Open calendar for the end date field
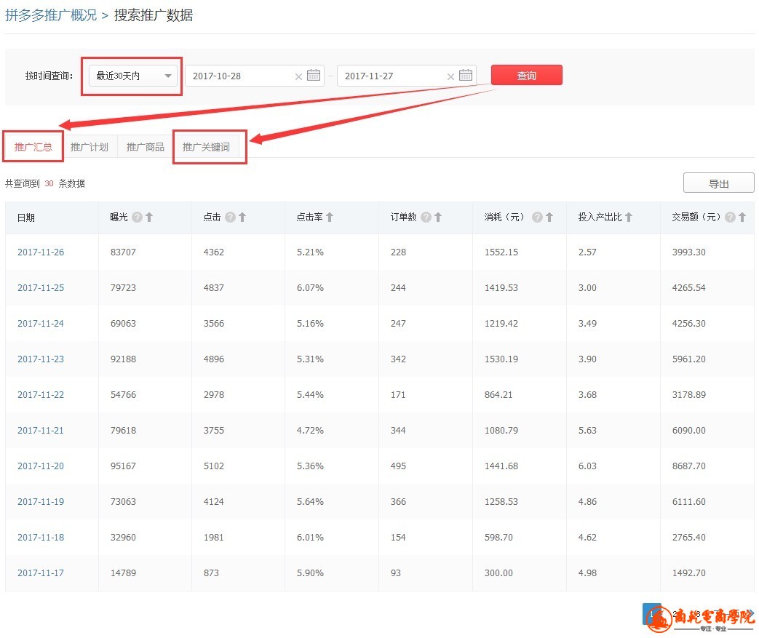Screen dimensions: 759x638 pyautogui.click(x=466, y=75)
